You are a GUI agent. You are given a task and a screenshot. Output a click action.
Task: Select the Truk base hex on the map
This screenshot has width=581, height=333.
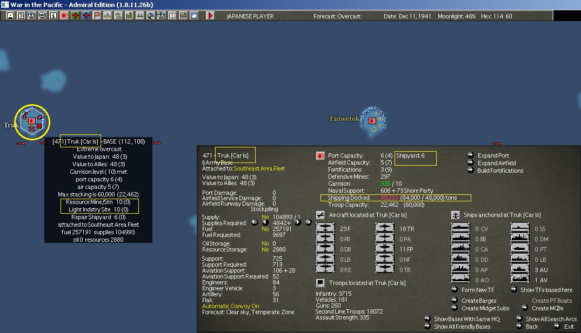32,122
